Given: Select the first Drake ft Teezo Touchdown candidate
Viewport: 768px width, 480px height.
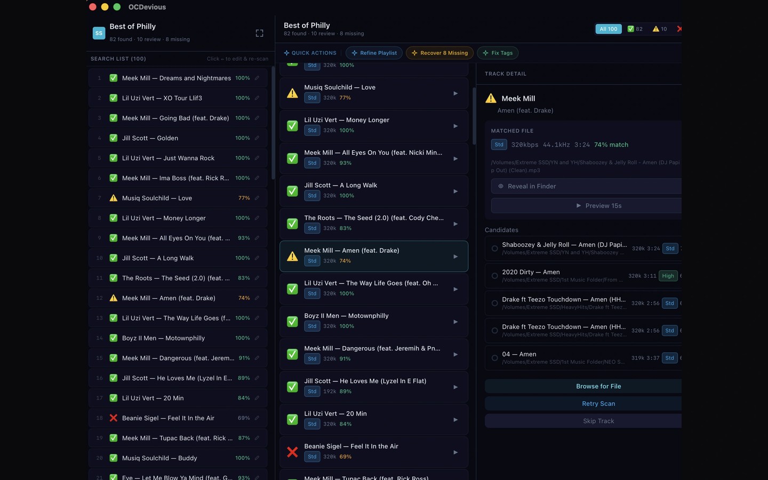Looking at the screenshot, I should click(x=494, y=303).
